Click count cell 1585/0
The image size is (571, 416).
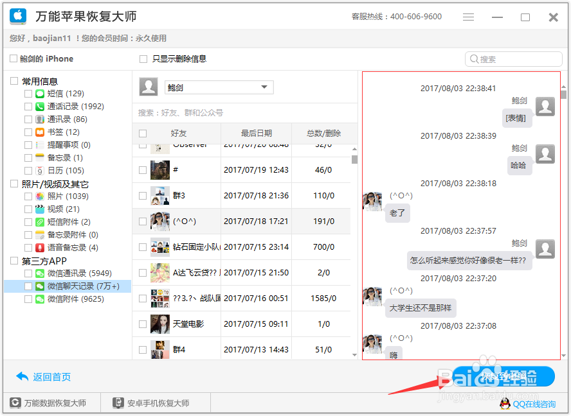pos(323,299)
